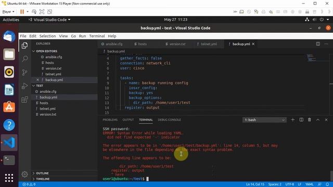Open Activities overview
This screenshot has height=187, width=333.
pyautogui.click(x=11, y=20)
